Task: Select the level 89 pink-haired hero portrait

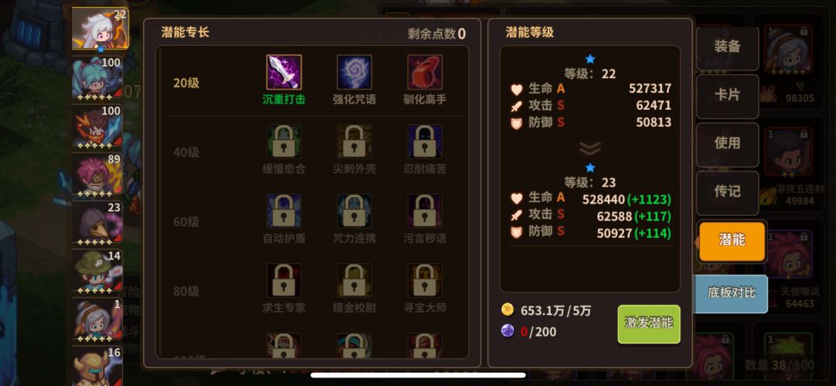Action: (x=97, y=175)
